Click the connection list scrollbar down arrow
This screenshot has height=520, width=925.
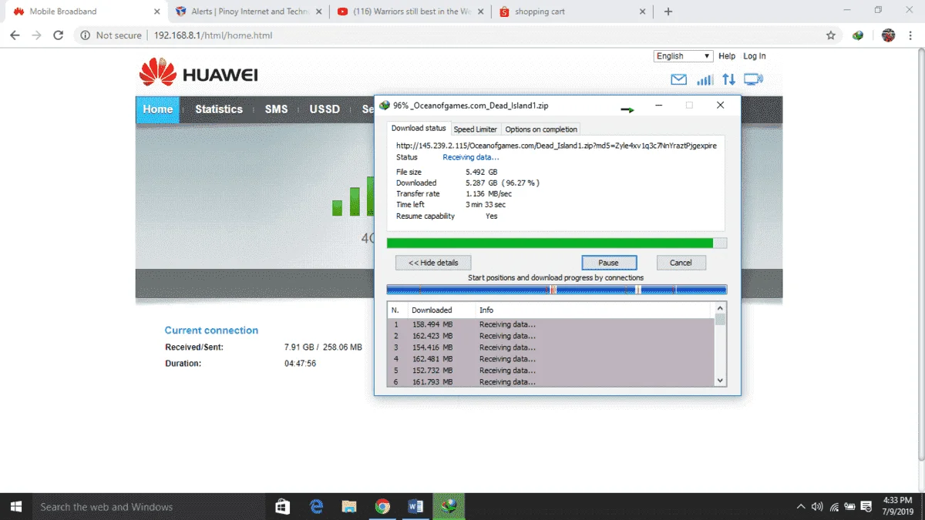pos(721,380)
